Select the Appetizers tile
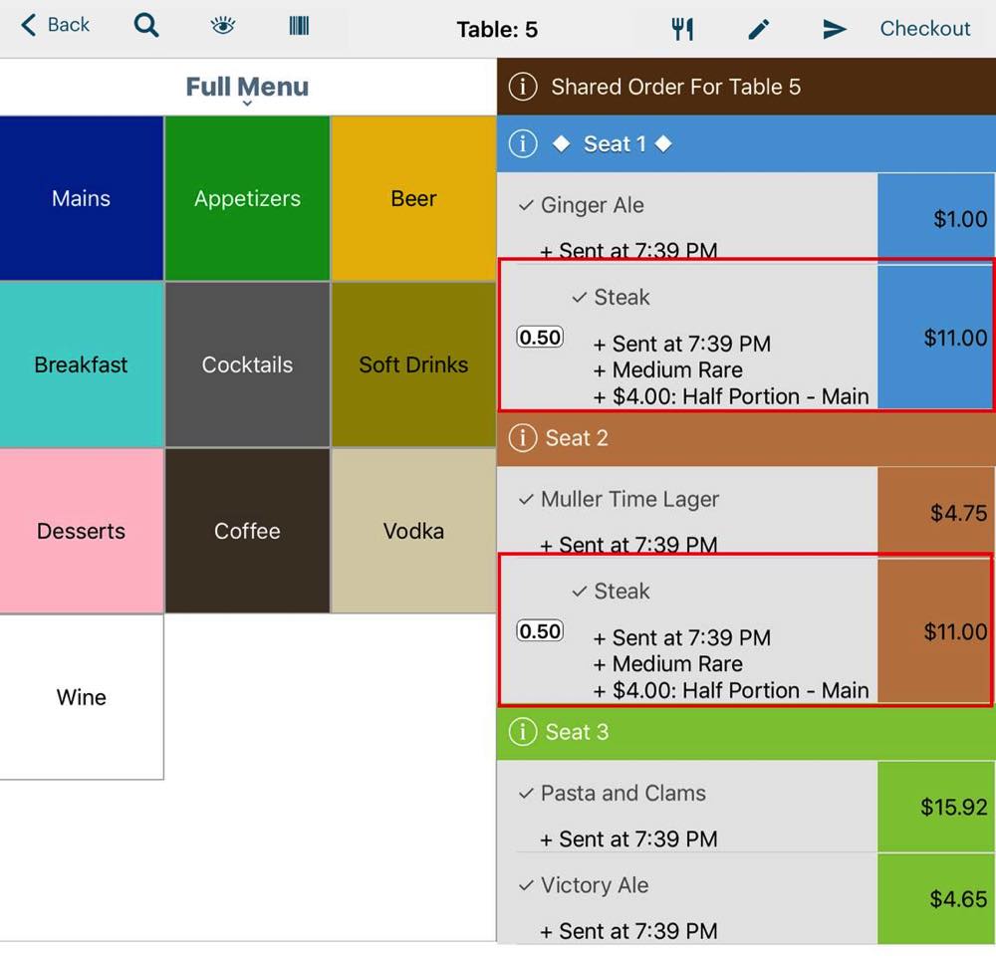Viewport: 996px width, 959px height. pos(246,198)
